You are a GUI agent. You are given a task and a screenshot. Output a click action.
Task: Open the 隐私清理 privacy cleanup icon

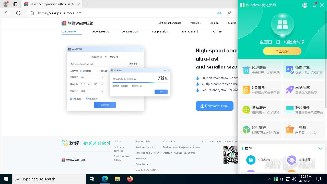246,110
